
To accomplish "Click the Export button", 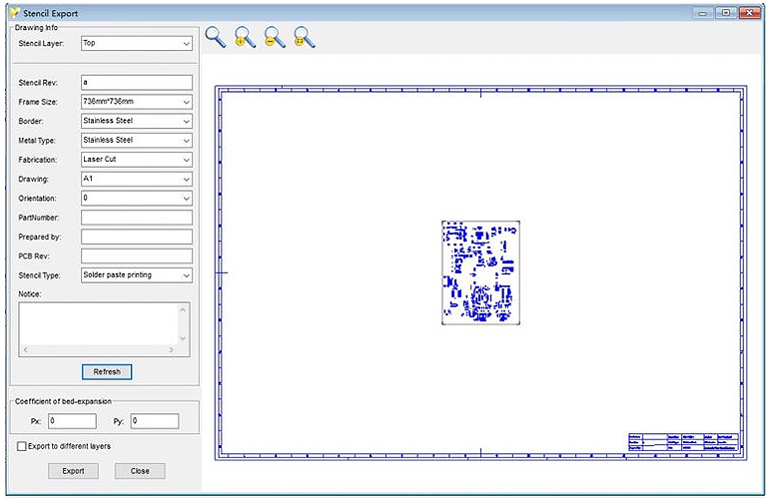I will pyautogui.click(x=73, y=471).
